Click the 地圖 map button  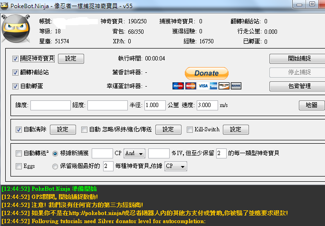(x=312, y=105)
